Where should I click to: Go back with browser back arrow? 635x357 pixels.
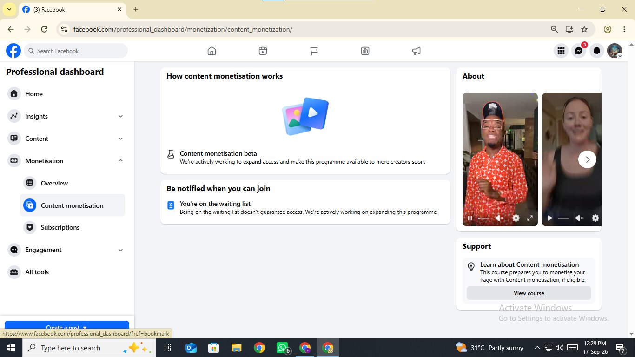pos(11,29)
